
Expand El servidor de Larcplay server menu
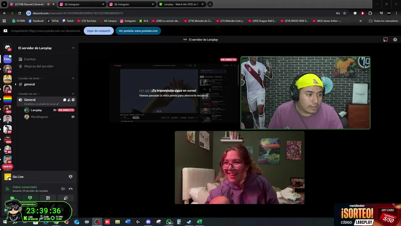click(46, 48)
